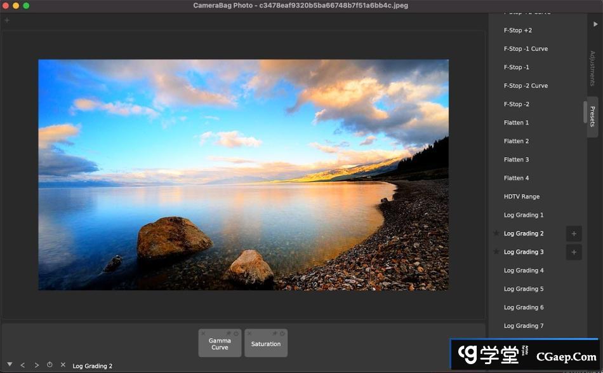603x373 pixels.
Task: Toggle all adjustments with bottom bar power icon
Action: tap(50, 365)
